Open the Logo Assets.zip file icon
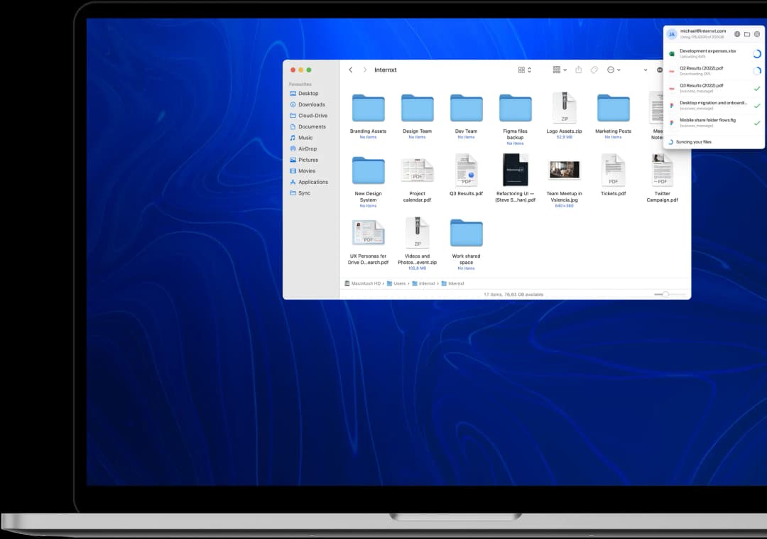Viewport: 767px width, 539px height. [565, 108]
